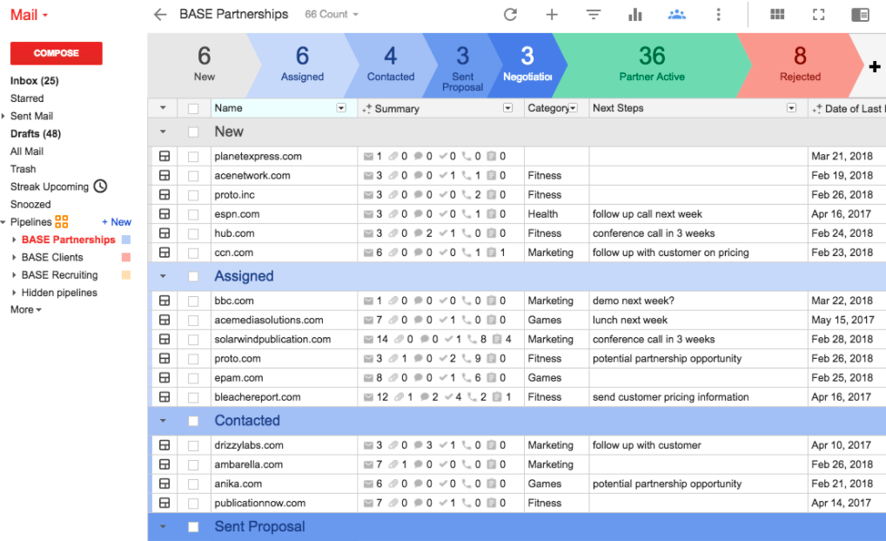Image resolution: width=886 pixels, height=541 pixels.
Task: Click the fullscreen expand icon
Action: coord(819,15)
